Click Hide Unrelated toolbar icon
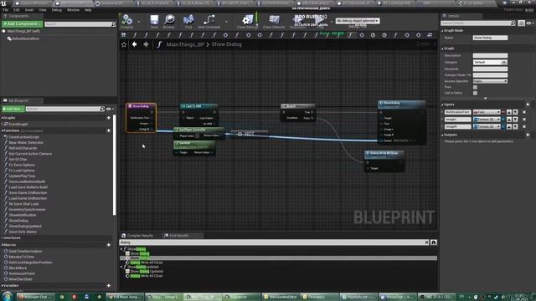 tap(209, 20)
